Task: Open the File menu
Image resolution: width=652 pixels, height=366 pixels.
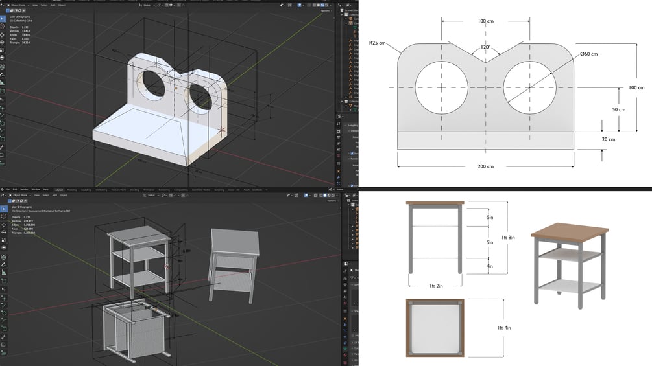Action: [8, 189]
